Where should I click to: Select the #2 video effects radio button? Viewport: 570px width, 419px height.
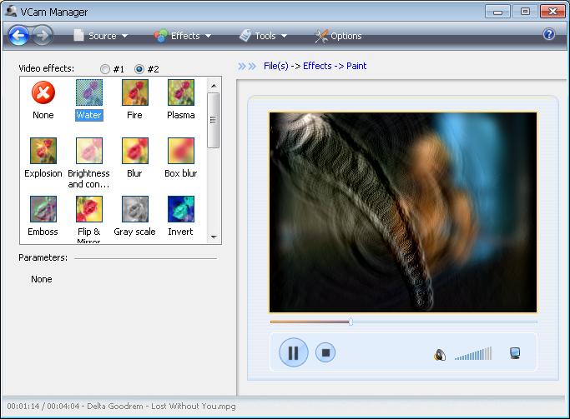pyautogui.click(x=139, y=68)
